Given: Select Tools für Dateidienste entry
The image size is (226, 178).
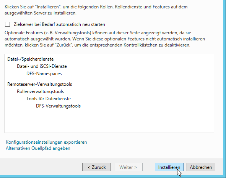Looking at the screenshot, I should 49,99.
